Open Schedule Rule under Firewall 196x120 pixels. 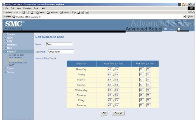pos(16,60)
